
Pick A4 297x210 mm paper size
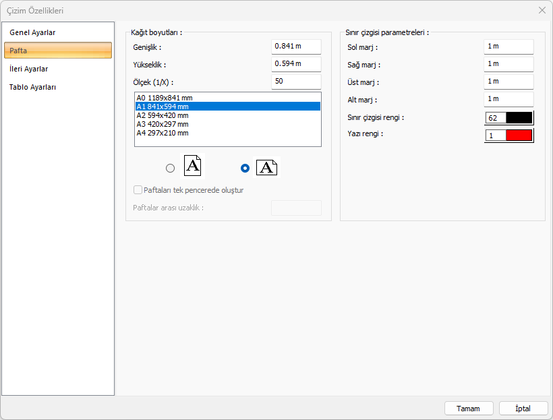163,133
